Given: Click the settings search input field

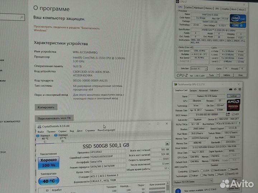Looking at the screenshot, I should (12, 17).
